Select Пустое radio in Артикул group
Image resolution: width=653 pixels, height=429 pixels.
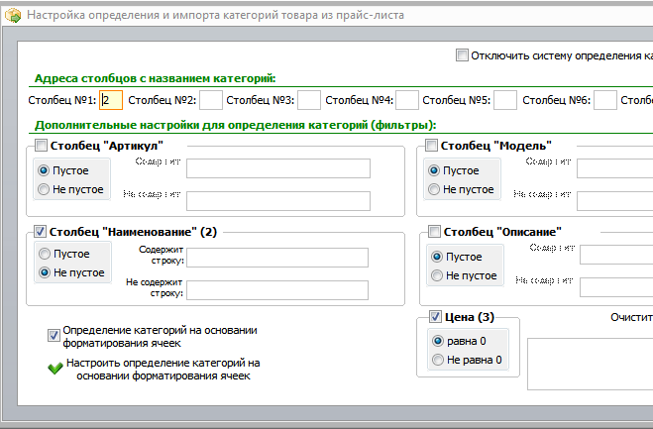[44, 170]
